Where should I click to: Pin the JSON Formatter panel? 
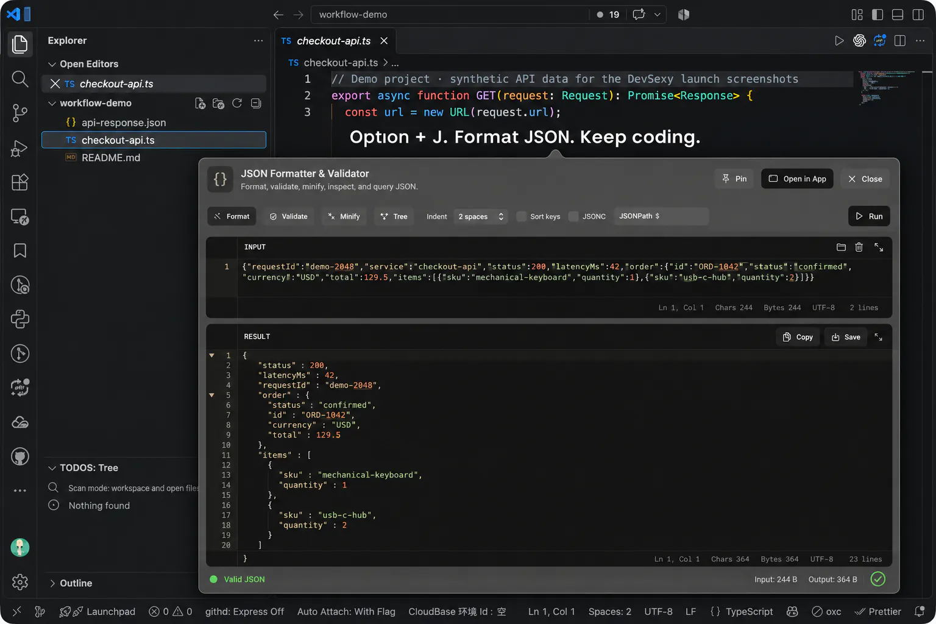pyautogui.click(x=734, y=179)
